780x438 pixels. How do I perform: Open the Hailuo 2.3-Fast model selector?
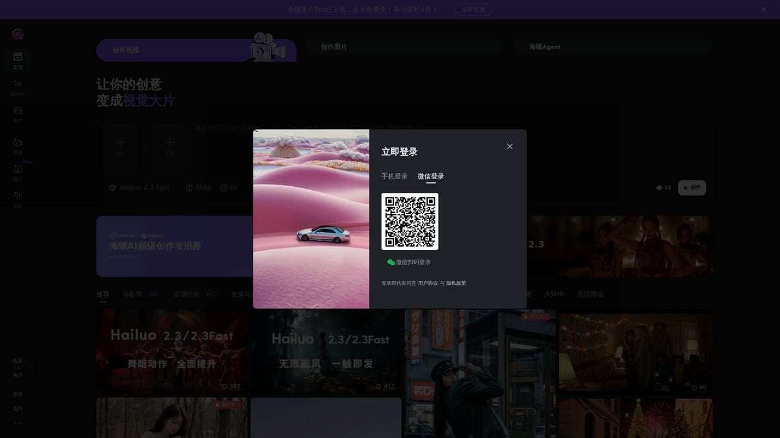pos(139,186)
